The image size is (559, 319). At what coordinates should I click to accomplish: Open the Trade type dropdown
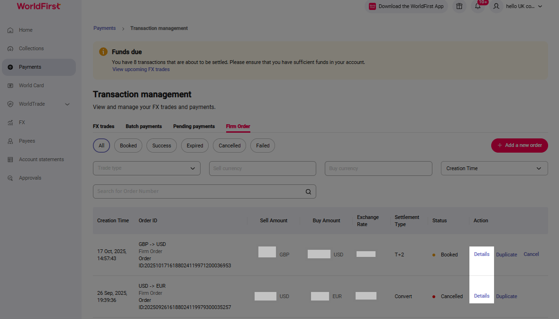pyautogui.click(x=147, y=168)
